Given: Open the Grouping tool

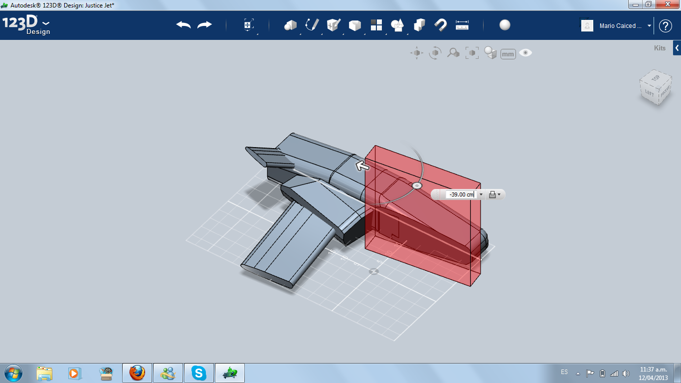Looking at the screenshot, I should click(397, 25).
